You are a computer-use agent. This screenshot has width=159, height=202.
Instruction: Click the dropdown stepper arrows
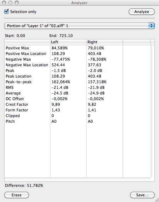tap(151, 26)
